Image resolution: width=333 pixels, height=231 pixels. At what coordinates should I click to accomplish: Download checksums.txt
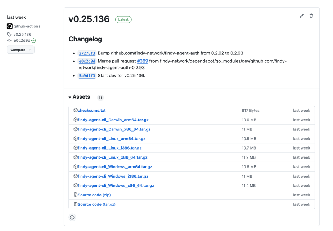tap(91, 110)
